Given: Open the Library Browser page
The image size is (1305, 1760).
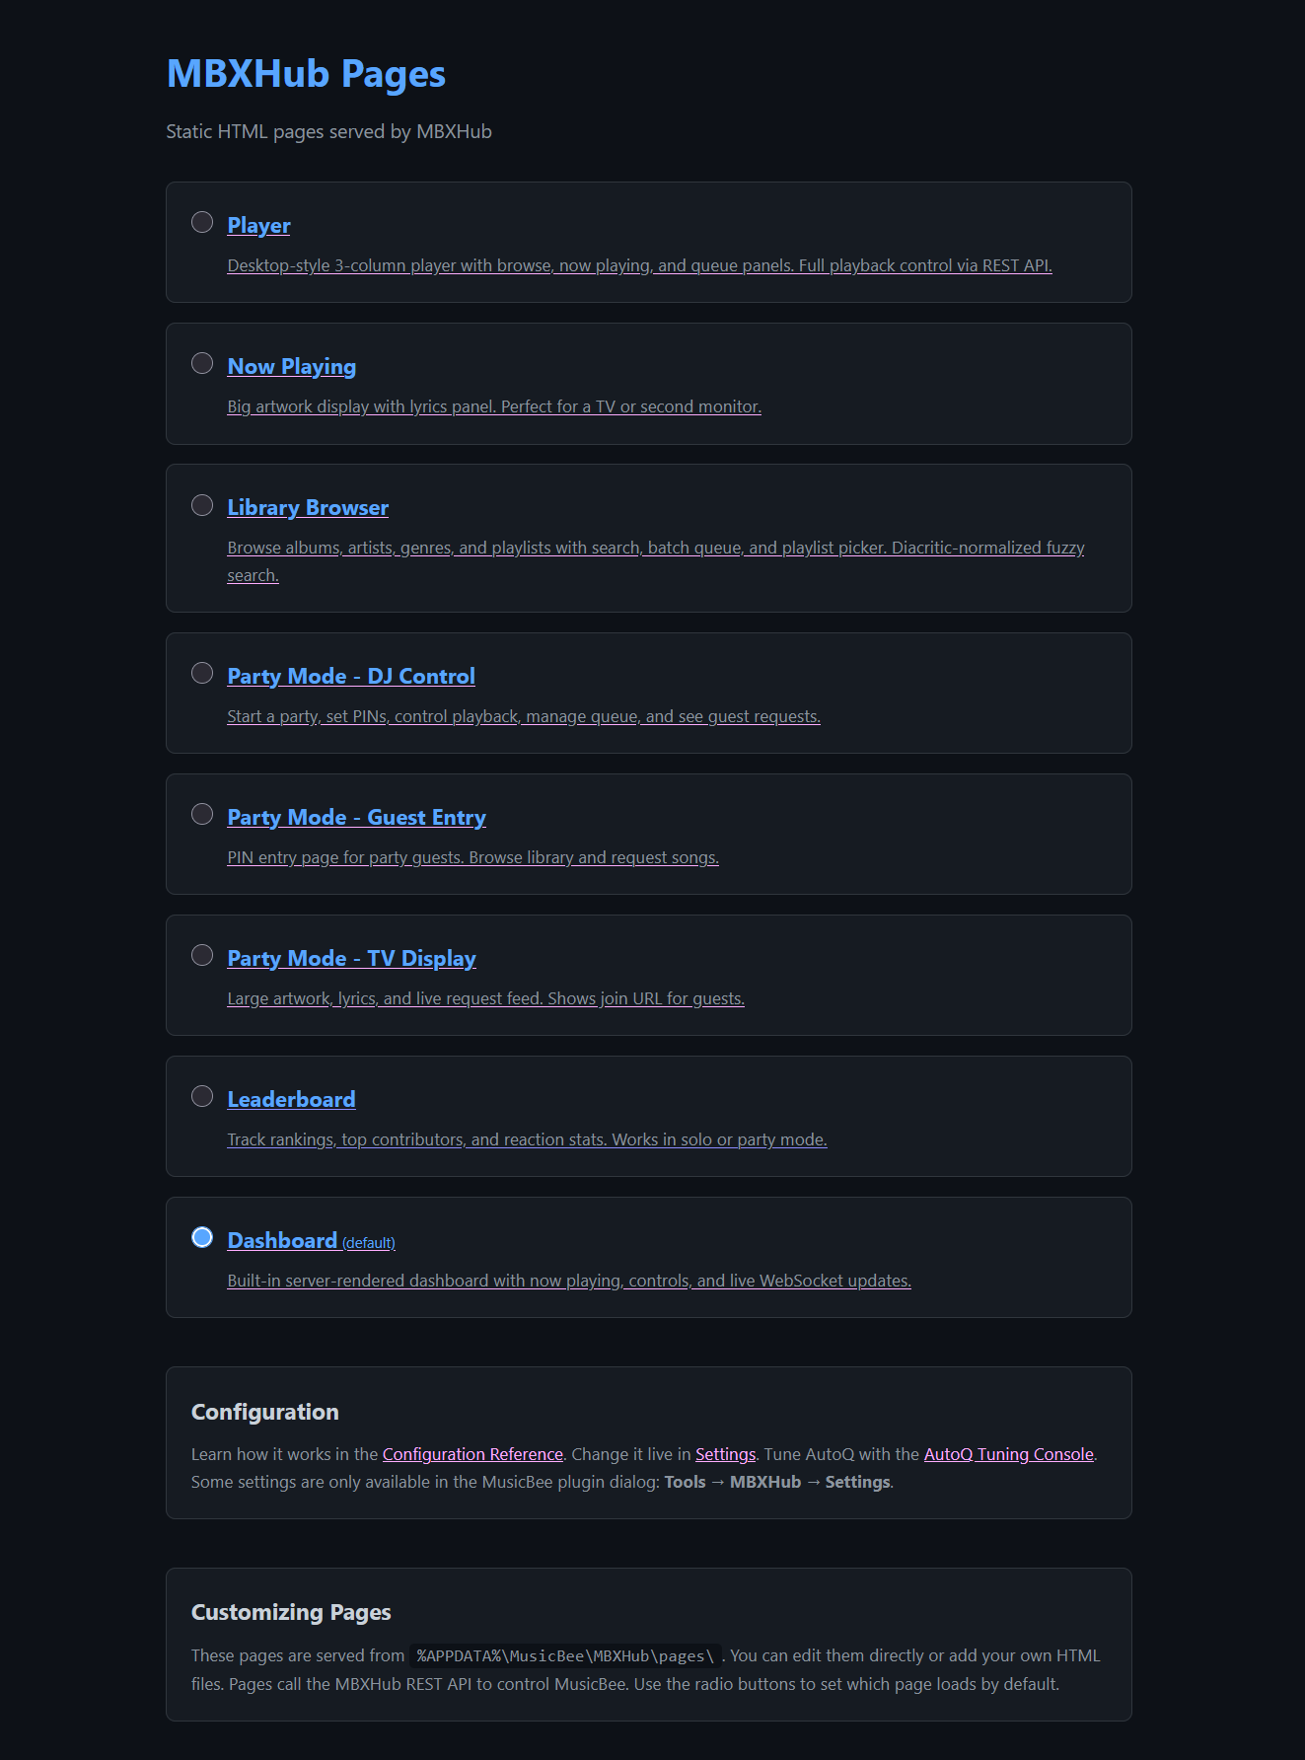Looking at the screenshot, I should tap(307, 507).
